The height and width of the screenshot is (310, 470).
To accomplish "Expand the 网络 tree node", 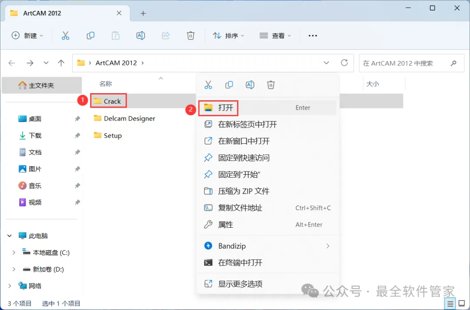I will 10,286.
